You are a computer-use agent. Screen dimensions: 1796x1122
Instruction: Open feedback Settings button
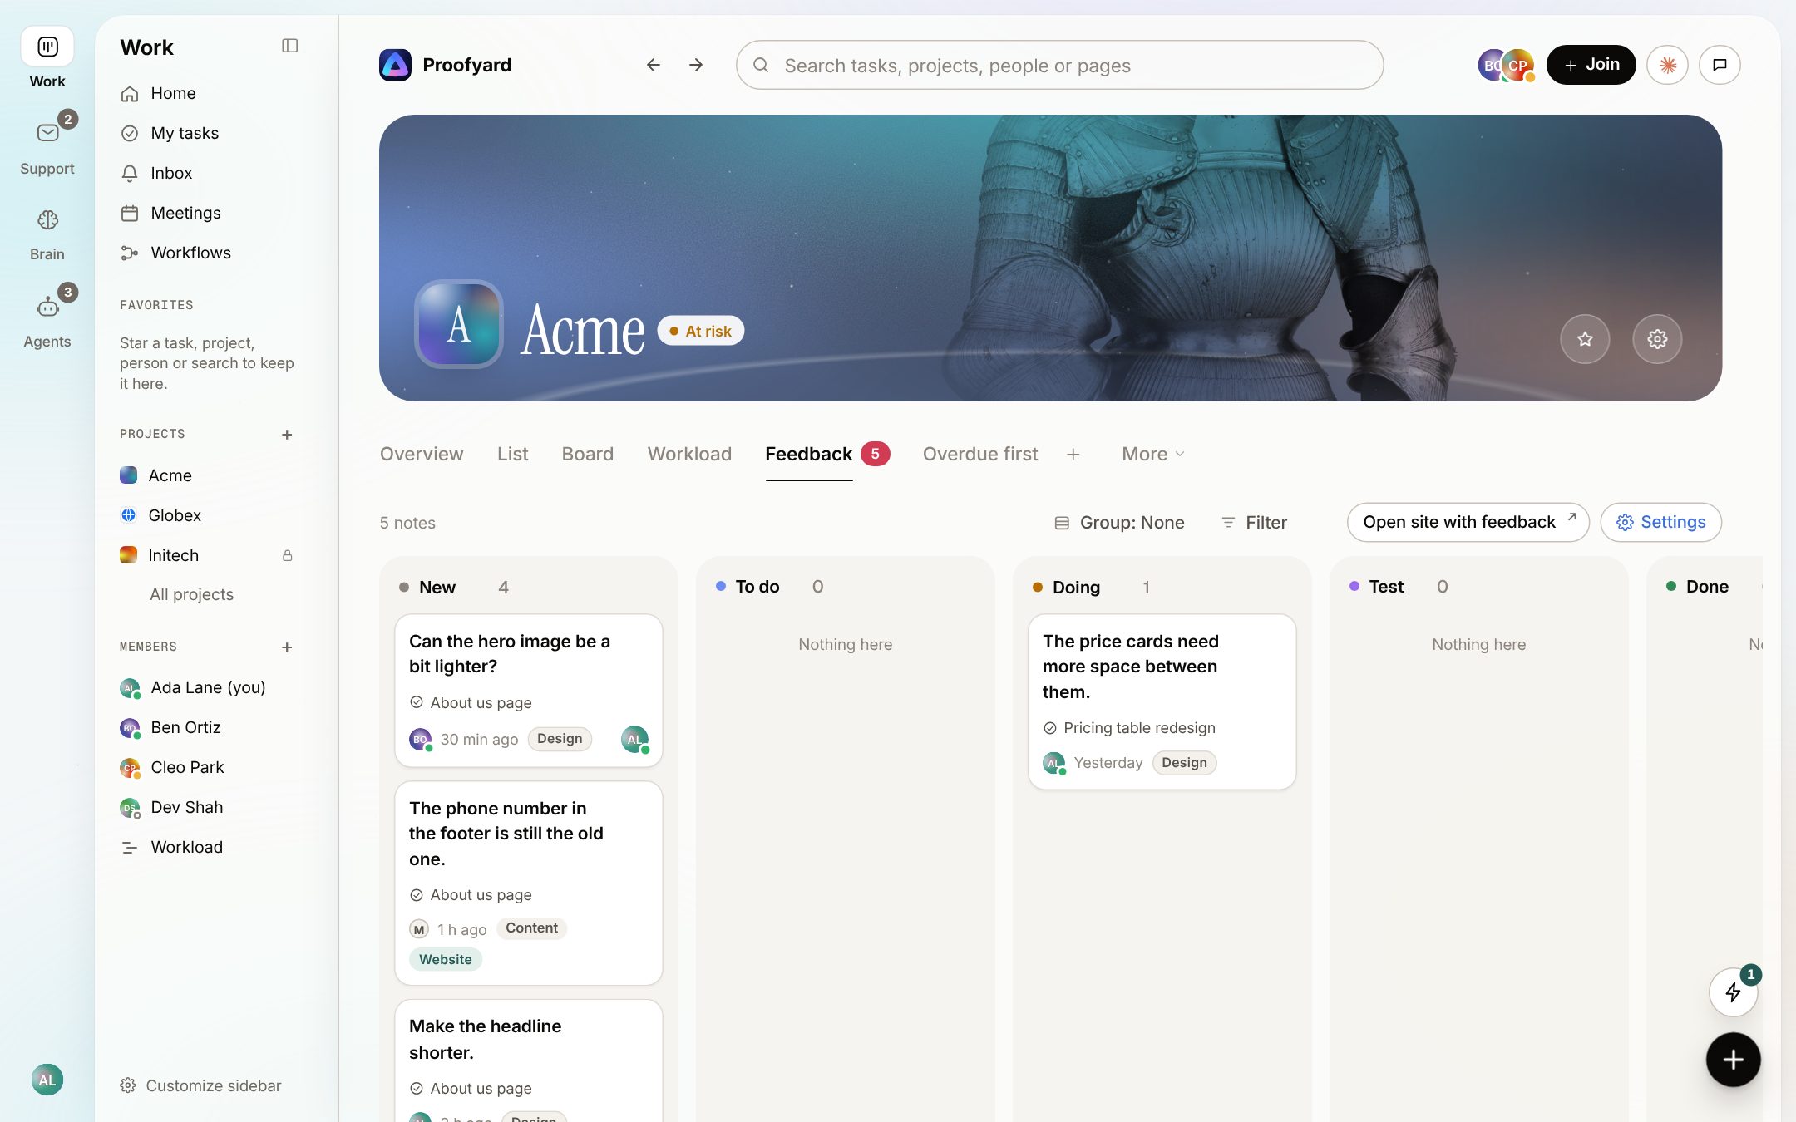pos(1660,523)
